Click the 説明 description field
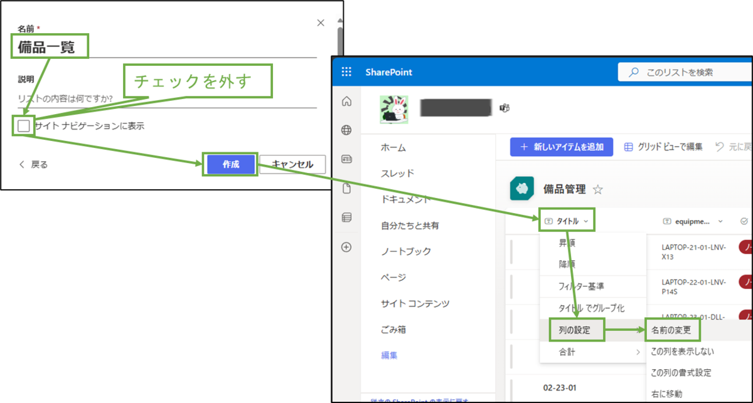 (167, 99)
